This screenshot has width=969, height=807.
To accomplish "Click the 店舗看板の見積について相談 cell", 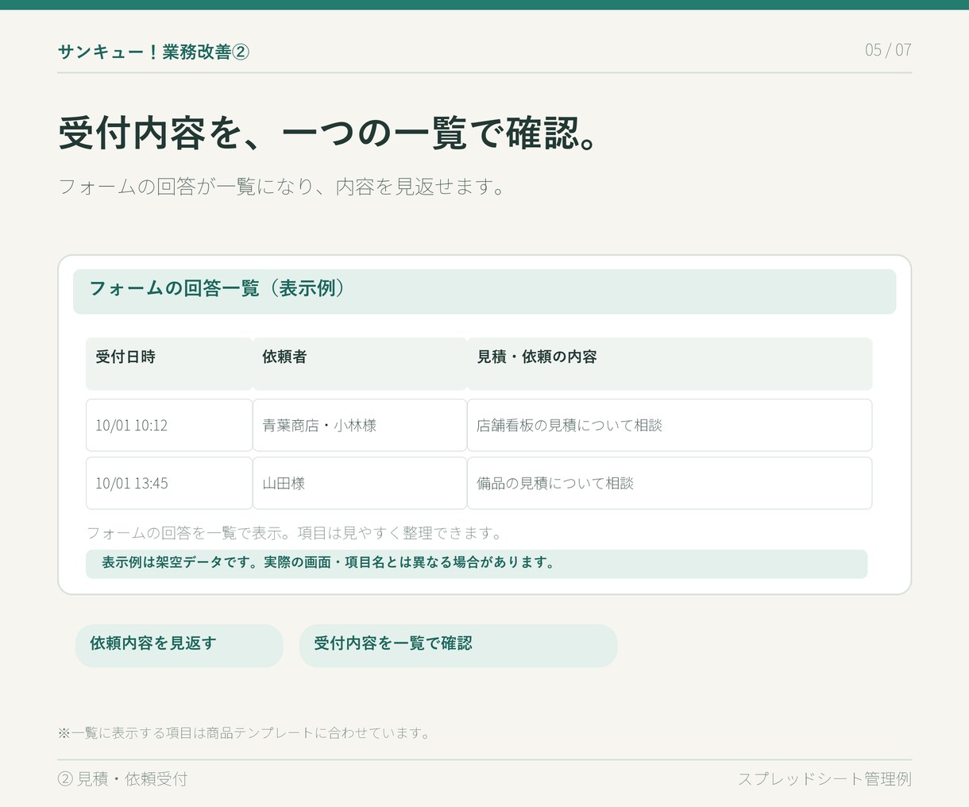I will (670, 425).
